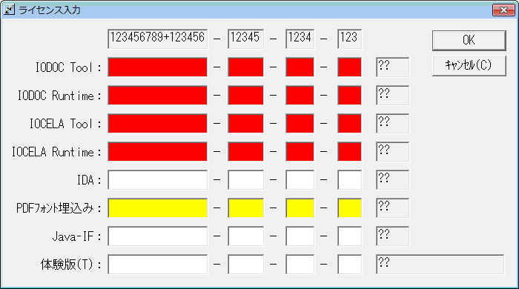Click the PDFフォント埋込み fourth yellow field
519x289 pixels.
point(349,208)
